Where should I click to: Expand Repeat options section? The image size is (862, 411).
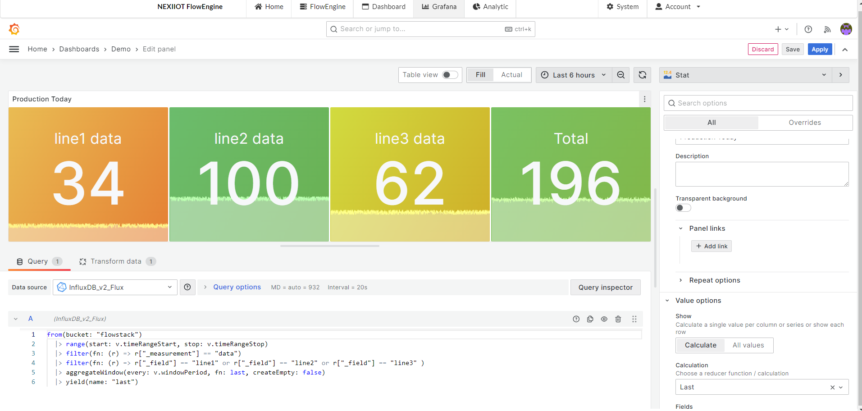[x=710, y=280]
